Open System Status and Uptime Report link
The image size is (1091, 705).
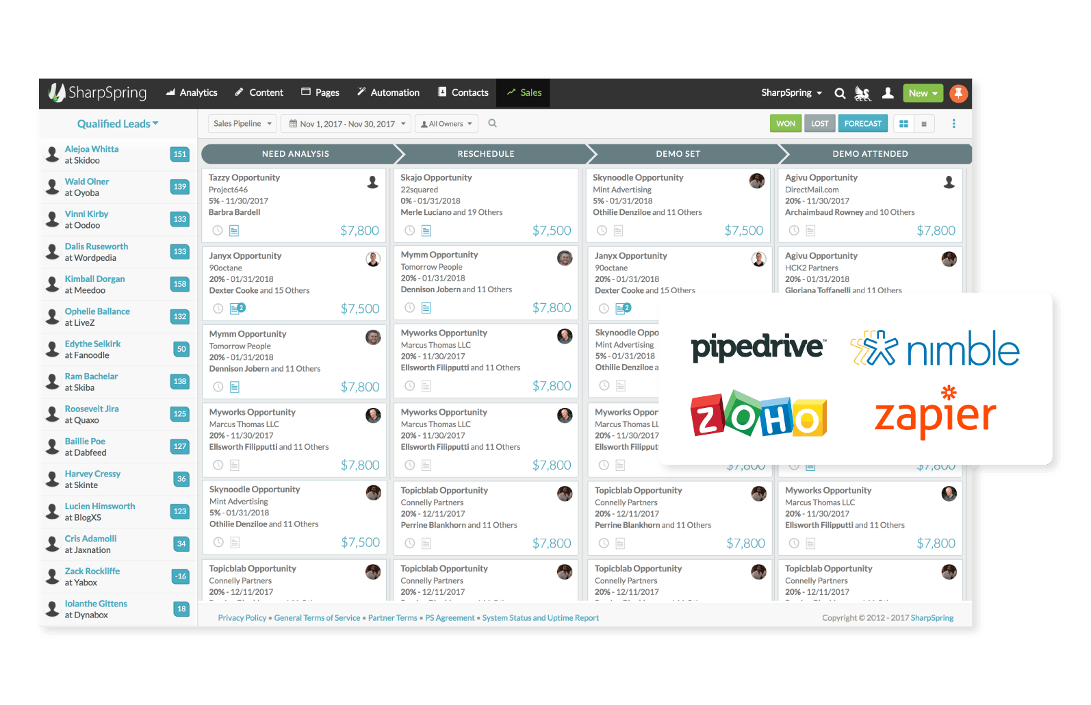541,618
